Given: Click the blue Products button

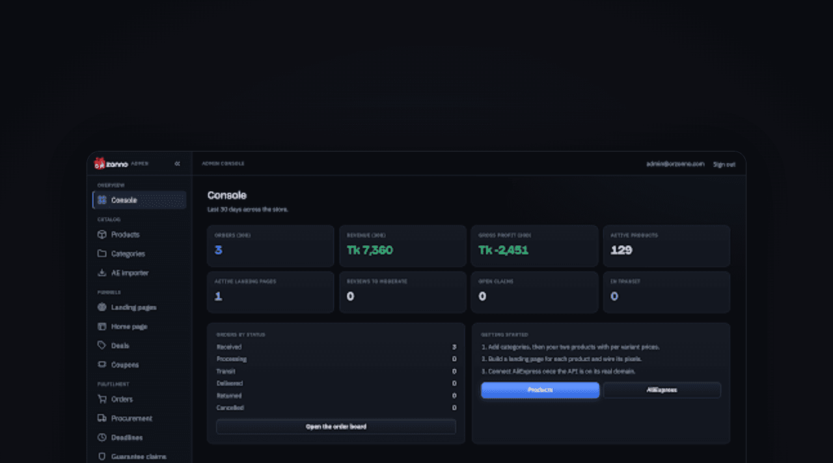Looking at the screenshot, I should pyautogui.click(x=540, y=390).
